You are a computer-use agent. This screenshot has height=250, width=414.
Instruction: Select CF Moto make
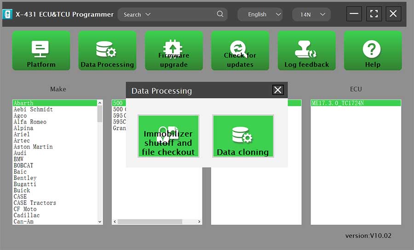coord(55,209)
